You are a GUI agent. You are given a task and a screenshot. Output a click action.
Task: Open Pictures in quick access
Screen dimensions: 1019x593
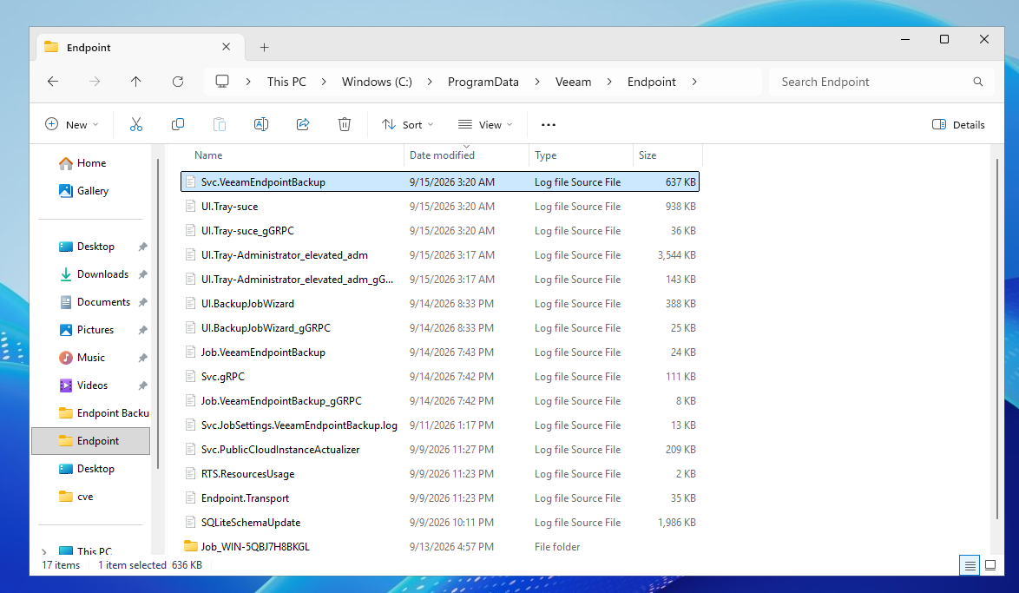tap(87, 330)
